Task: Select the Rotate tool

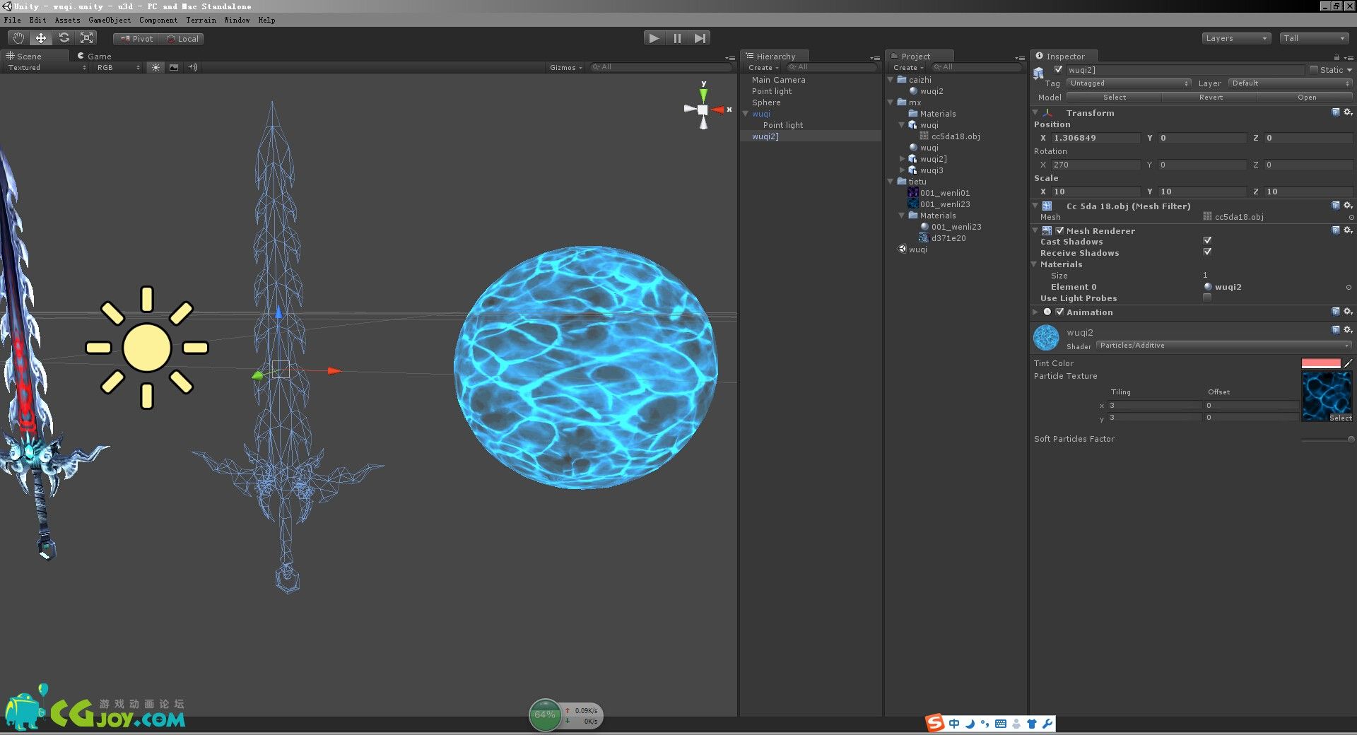Action: [x=64, y=38]
